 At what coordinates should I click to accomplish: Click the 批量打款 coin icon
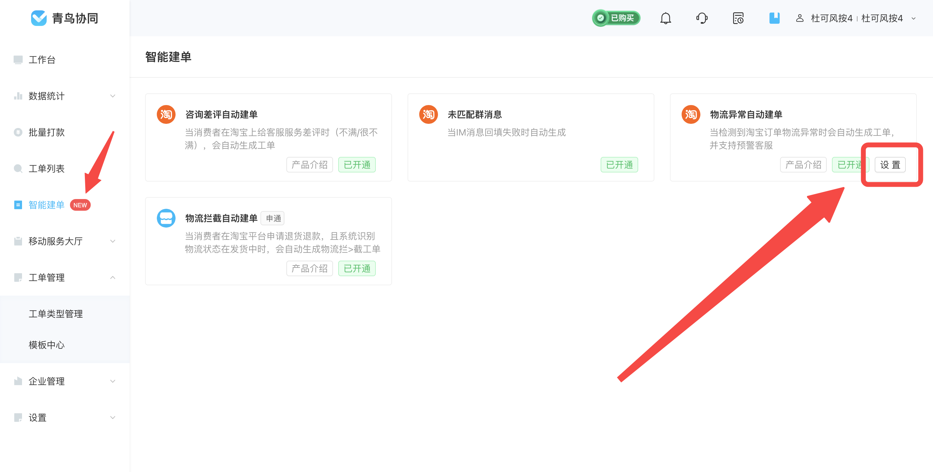coord(18,132)
